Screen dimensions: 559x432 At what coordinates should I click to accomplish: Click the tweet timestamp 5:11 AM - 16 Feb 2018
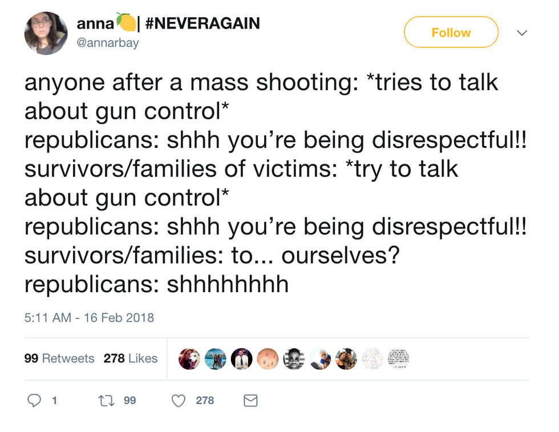coord(89,317)
